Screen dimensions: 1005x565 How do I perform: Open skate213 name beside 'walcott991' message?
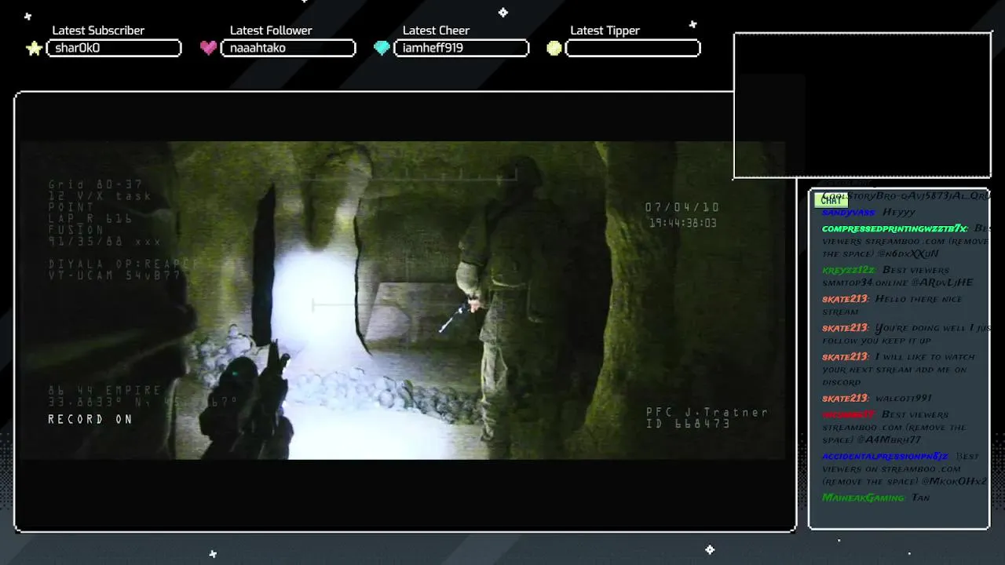(845, 398)
